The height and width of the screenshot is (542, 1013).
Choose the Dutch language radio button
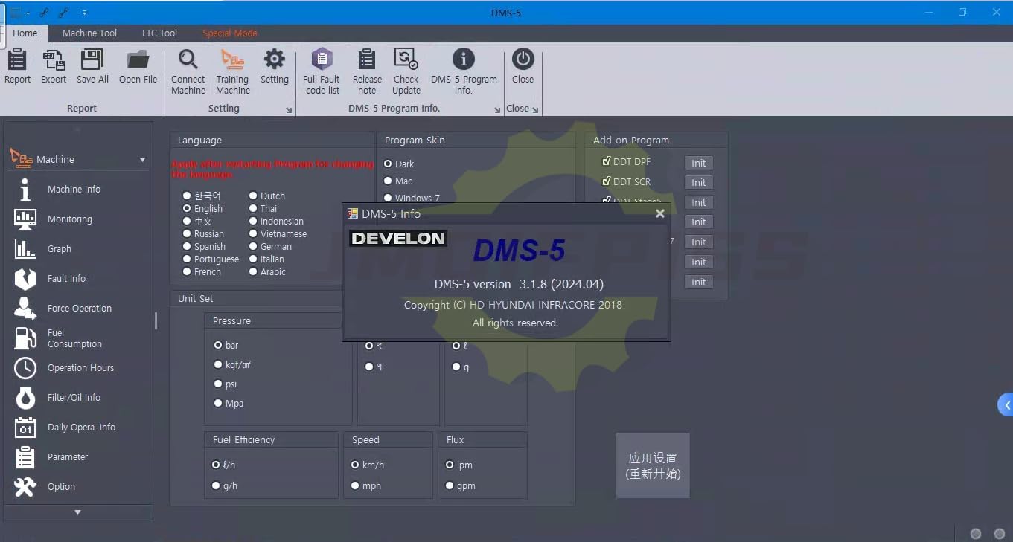coord(253,196)
